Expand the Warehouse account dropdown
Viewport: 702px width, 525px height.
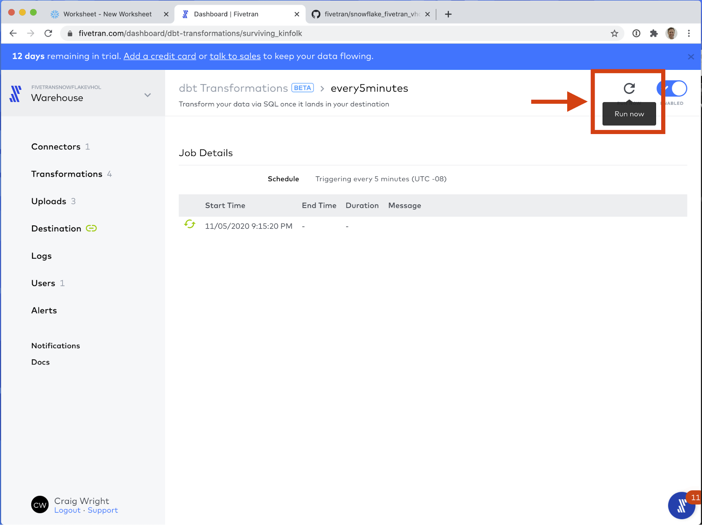click(147, 95)
